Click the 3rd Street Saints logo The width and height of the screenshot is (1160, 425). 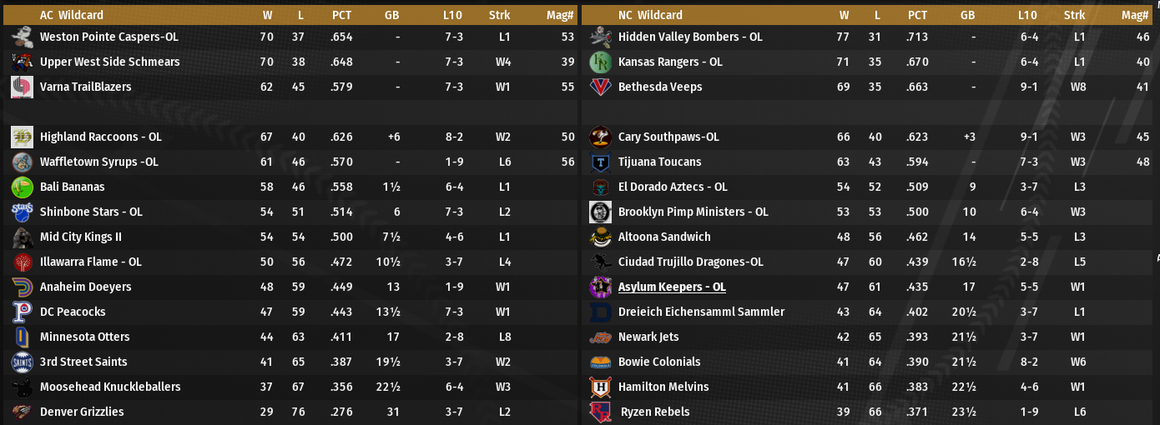point(23,362)
